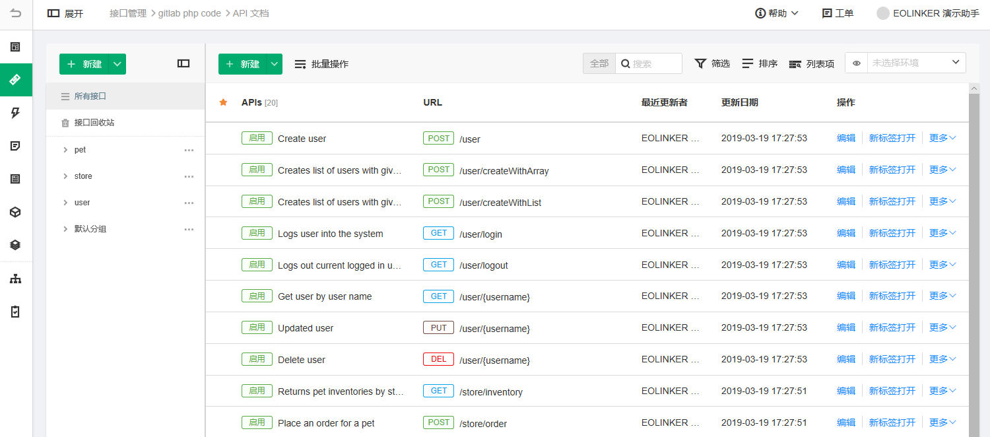Click the 启用 status tag on Updated user row
The height and width of the screenshot is (437, 990).
point(257,327)
